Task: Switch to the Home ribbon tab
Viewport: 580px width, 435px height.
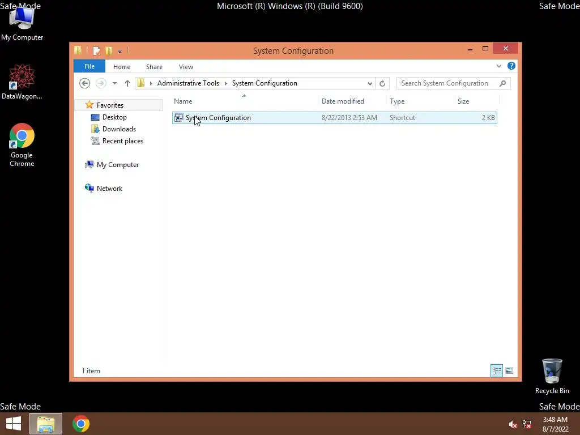Action: click(x=122, y=67)
